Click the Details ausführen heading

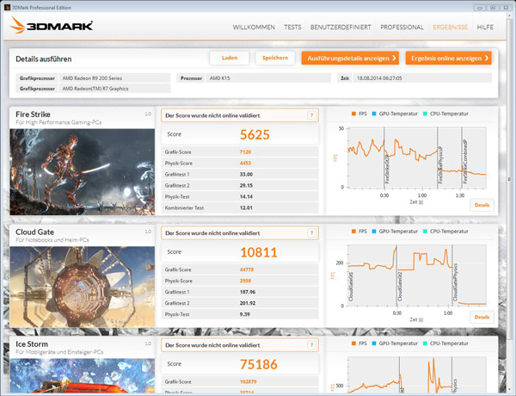[x=44, y=59]
